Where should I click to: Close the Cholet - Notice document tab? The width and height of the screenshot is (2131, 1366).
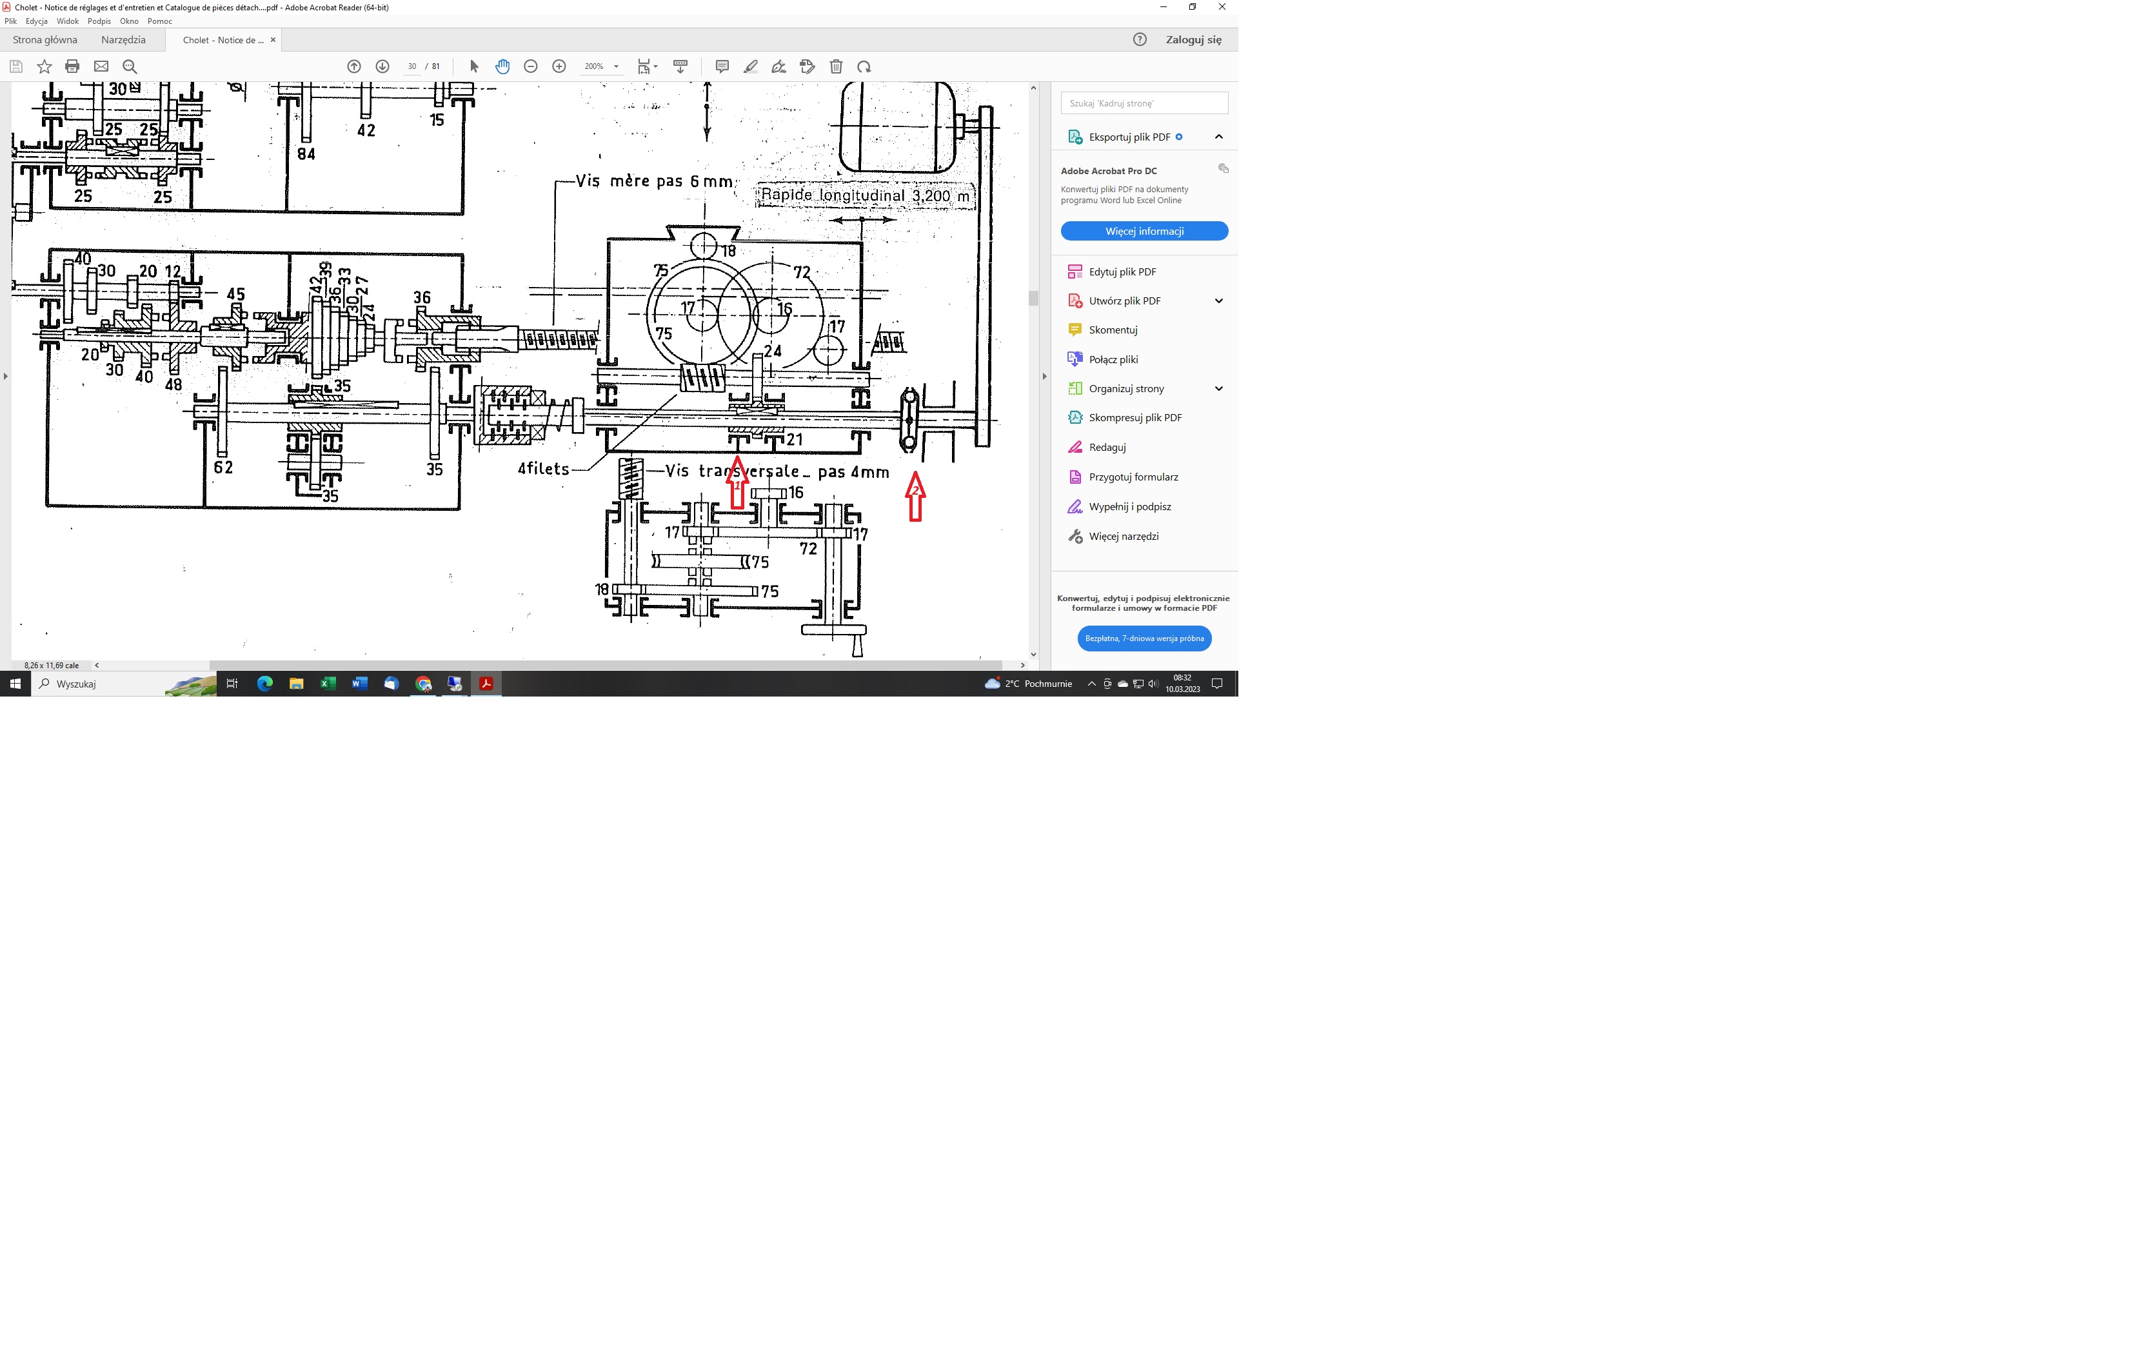pyautogui.click(x=273, y=40)
